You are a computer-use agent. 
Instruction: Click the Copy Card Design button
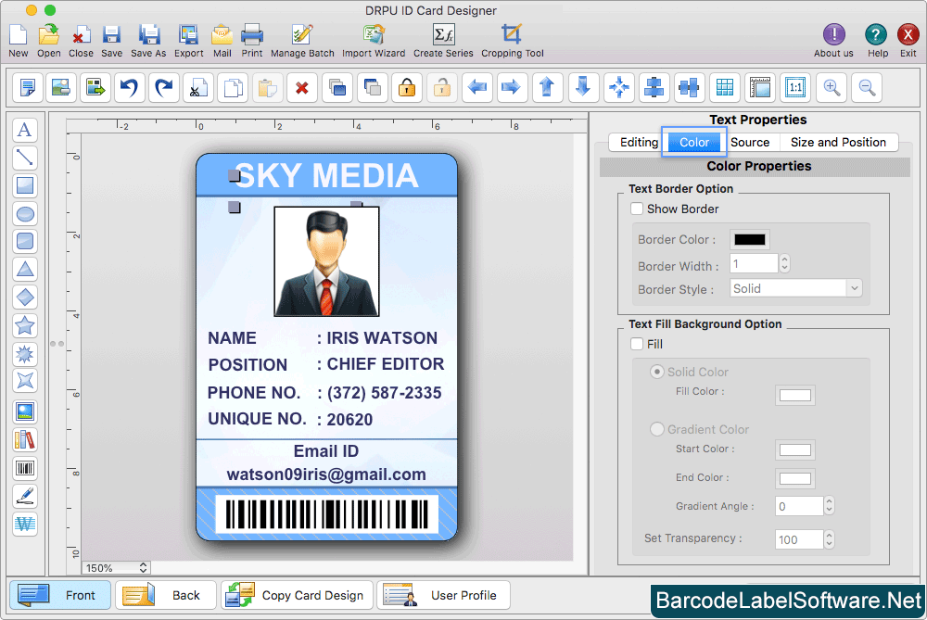pyautogui.click(x=298, y=595)
